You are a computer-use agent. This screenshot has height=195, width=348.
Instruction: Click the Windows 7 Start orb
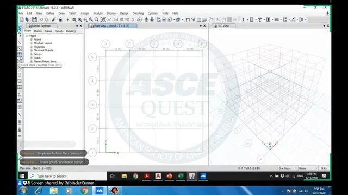[23, 191]
